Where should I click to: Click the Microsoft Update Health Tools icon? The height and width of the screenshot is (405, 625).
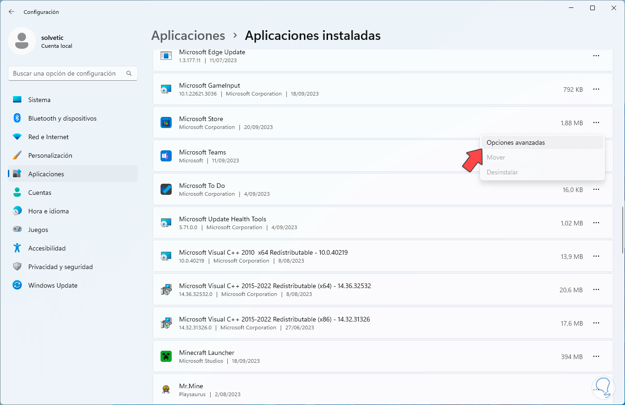(x=166, y=223)
